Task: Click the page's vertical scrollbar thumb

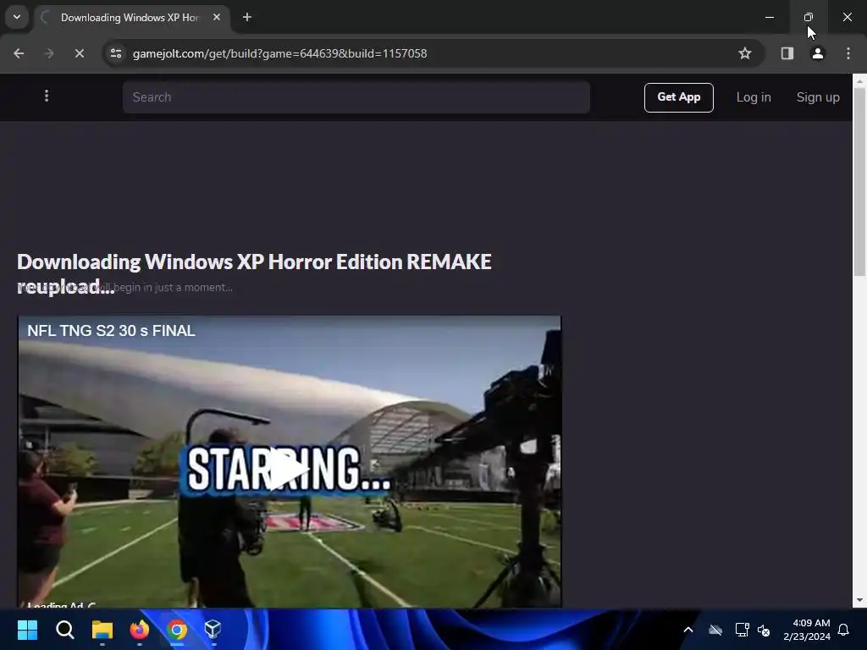Action: (x=859, y=181)
